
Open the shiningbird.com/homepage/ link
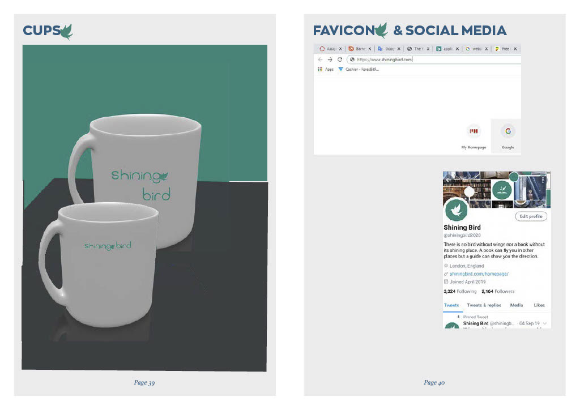[479, 274]
